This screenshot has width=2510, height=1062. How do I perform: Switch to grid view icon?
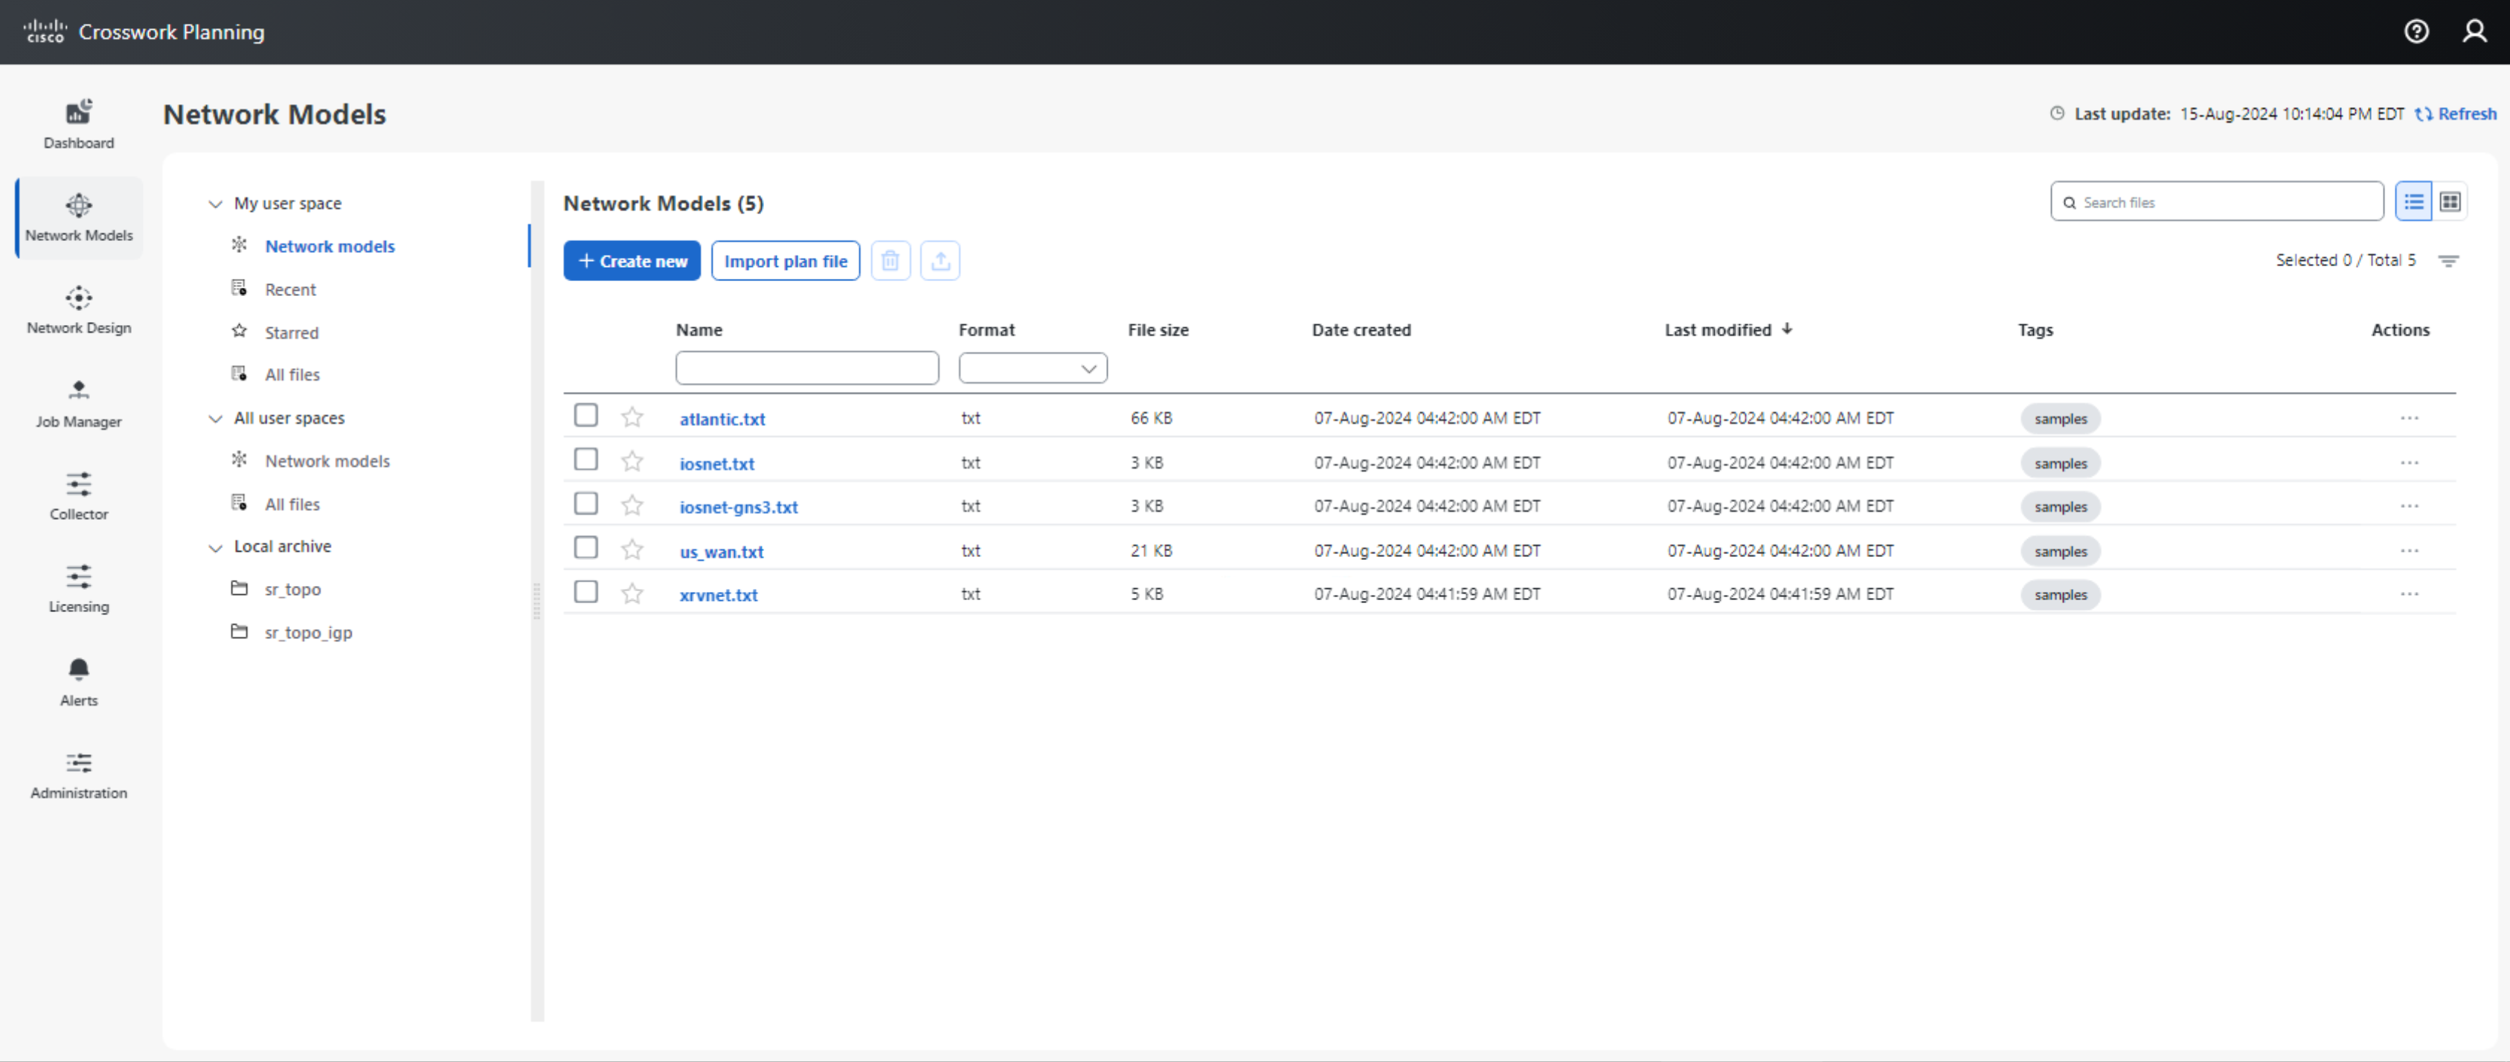click(x=2450, y=202)
